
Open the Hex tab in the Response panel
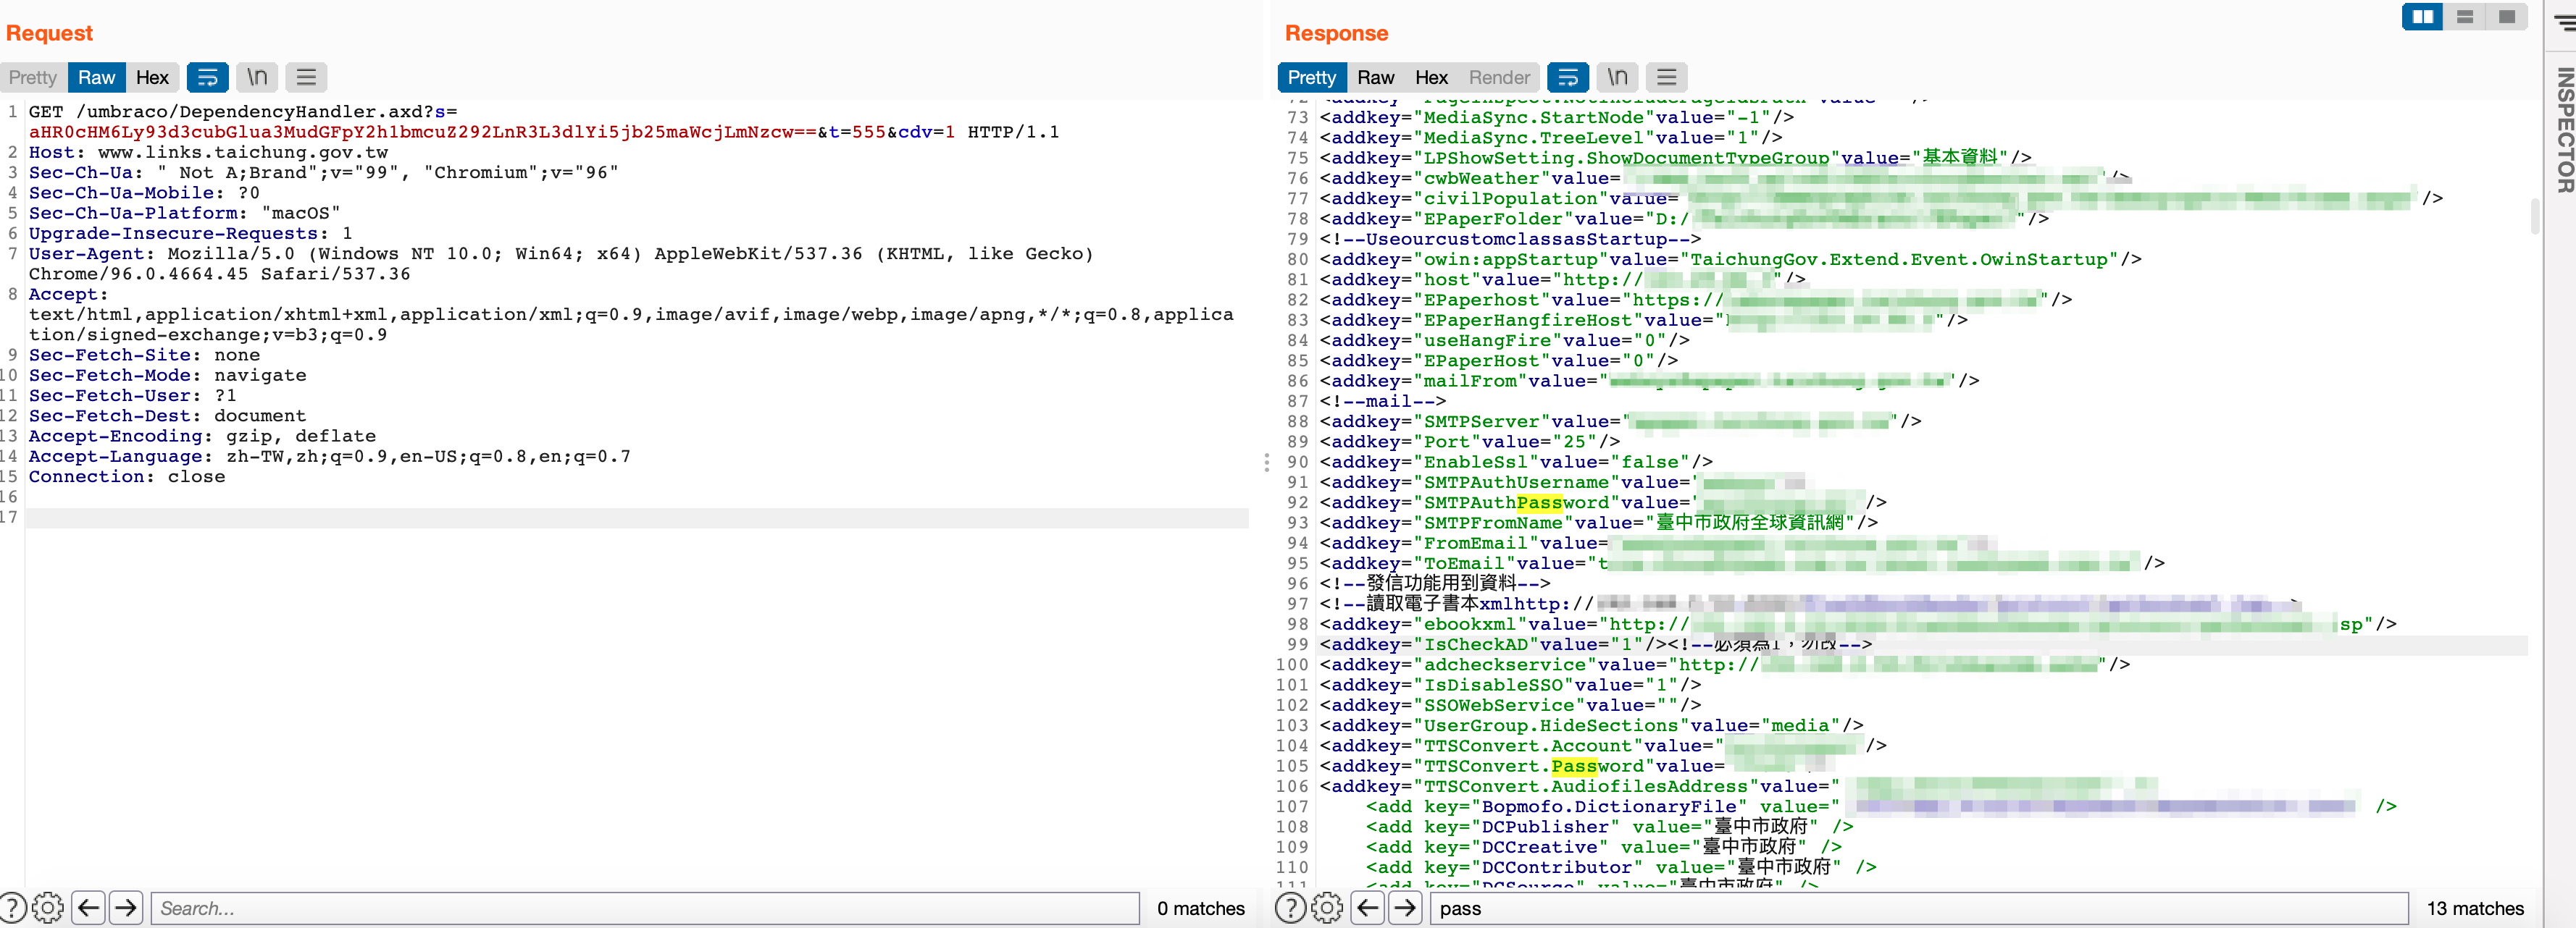coord(1431,77)
